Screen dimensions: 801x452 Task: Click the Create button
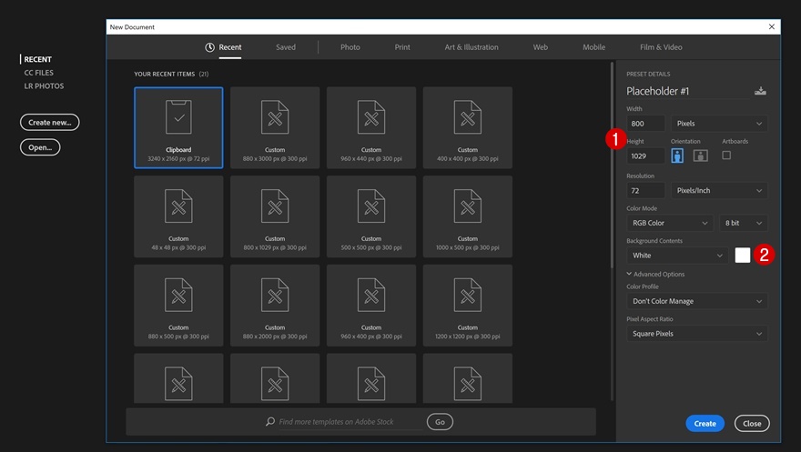(x=705, y=424)
